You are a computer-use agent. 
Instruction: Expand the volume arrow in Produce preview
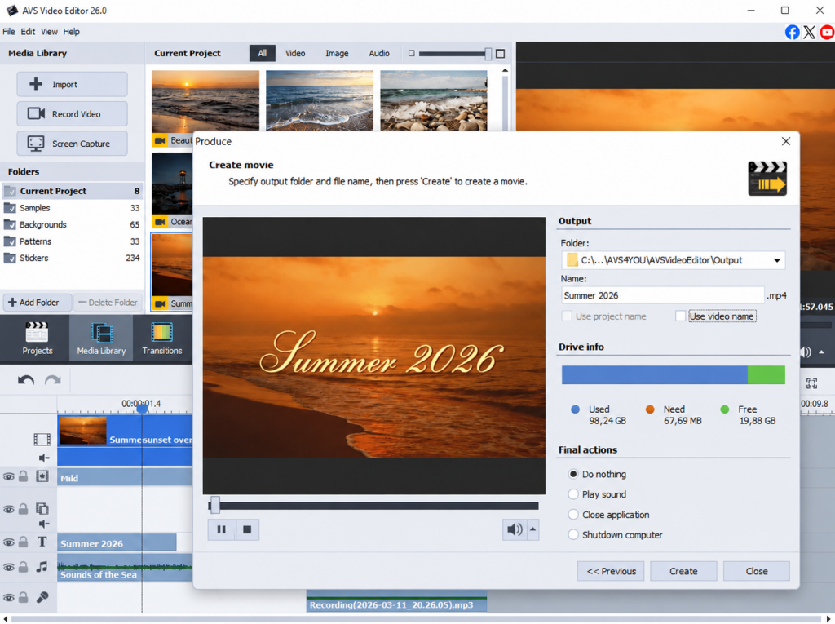point(532,529)
